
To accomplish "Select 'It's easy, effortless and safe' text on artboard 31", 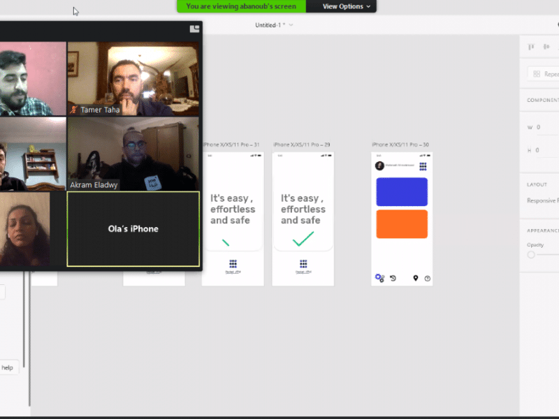I will point(233,209).
